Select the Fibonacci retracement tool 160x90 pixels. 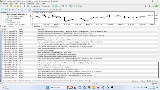(x=22, y=10)
